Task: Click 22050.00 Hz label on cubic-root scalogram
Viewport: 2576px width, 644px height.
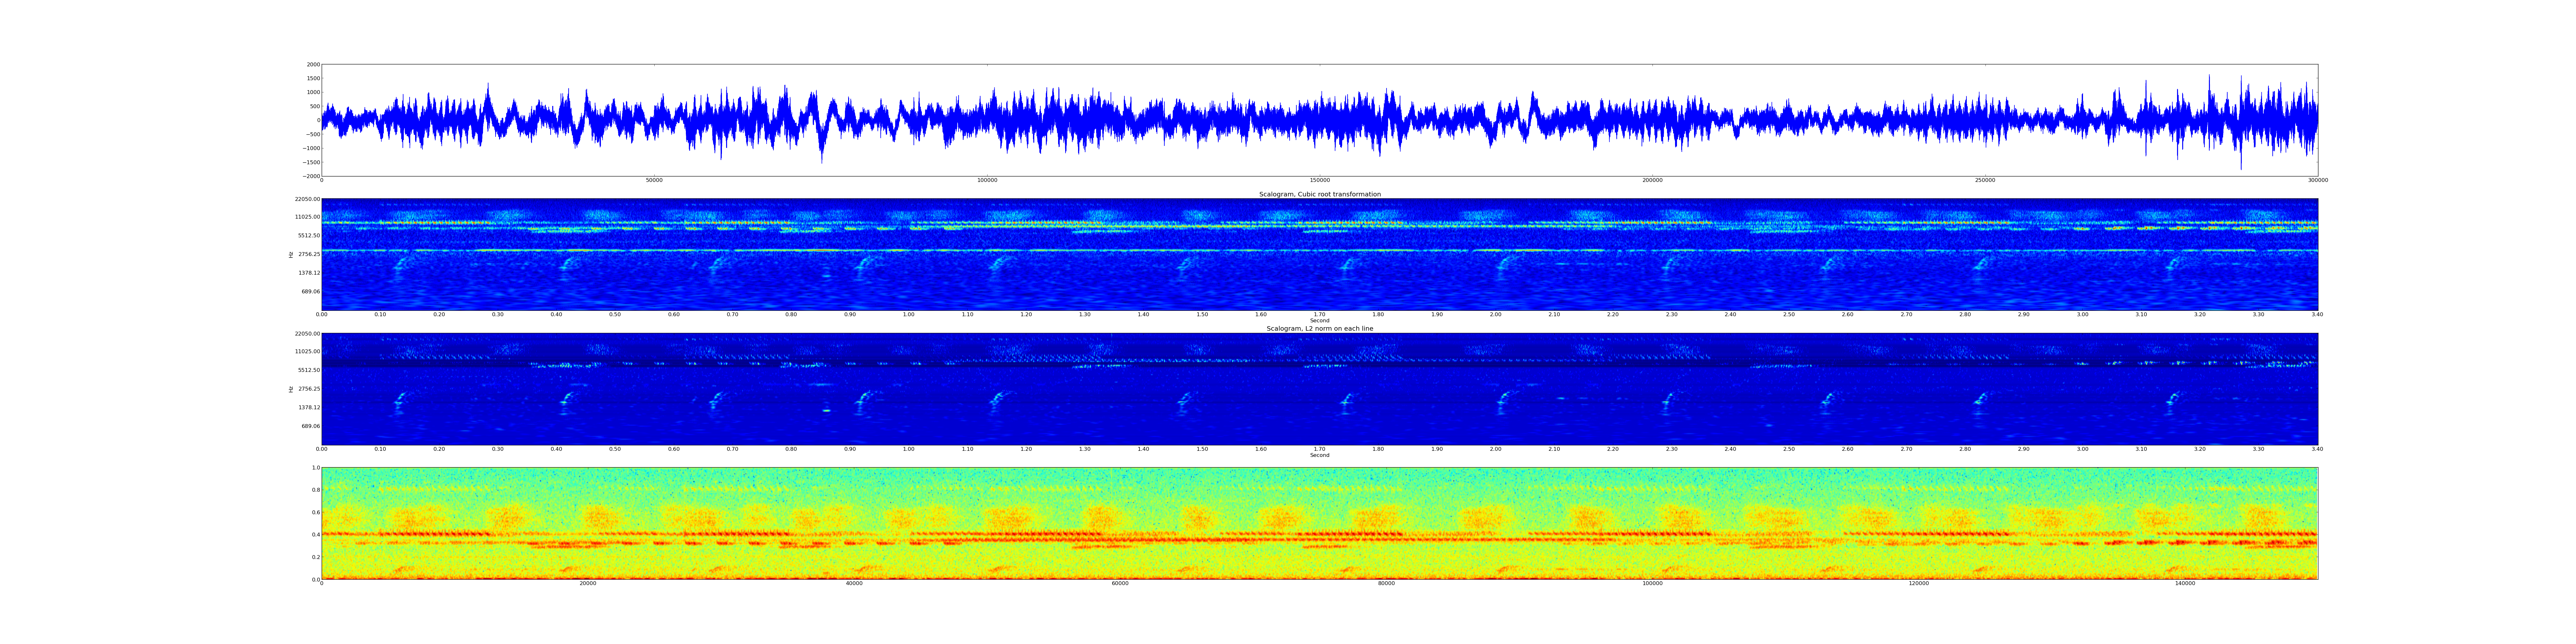Action: (307, 199)
